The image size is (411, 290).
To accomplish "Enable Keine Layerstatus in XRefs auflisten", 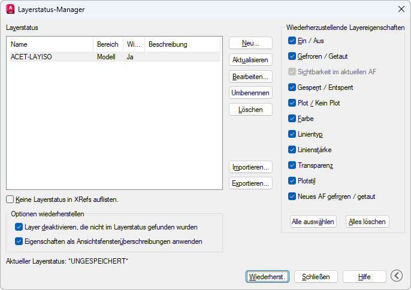I will click(10, 200).
